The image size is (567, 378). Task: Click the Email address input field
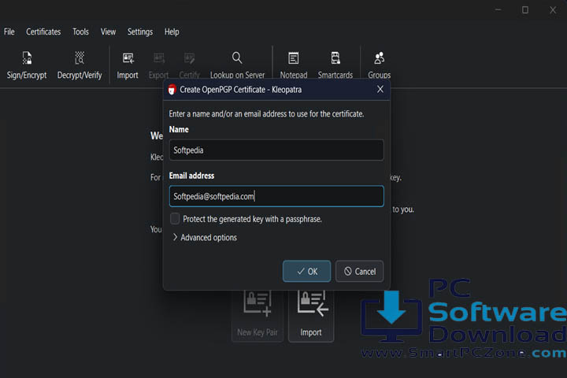pyautogui.click(x=276, y=196)
